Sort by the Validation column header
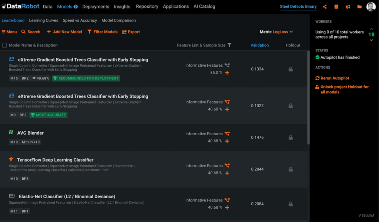379x222 pixels. pos(259,45)
